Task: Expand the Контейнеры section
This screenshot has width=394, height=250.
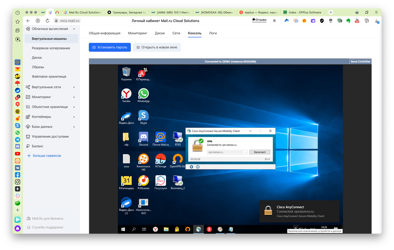Action: coord(74,117)
